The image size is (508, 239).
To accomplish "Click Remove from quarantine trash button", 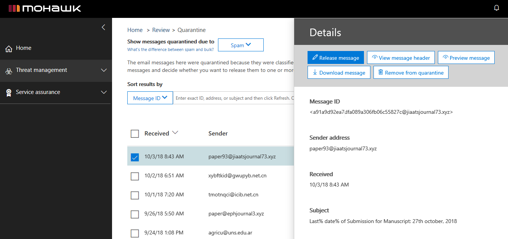I will click(x=411, y=73).
